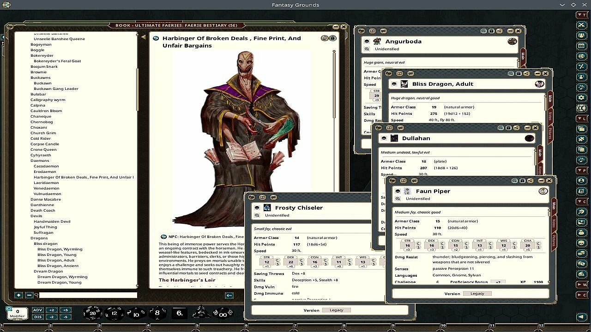Roll the d20 die
The height and width of the screenshot is (332, 591).
pyautogui.click(x=92, y=314)
